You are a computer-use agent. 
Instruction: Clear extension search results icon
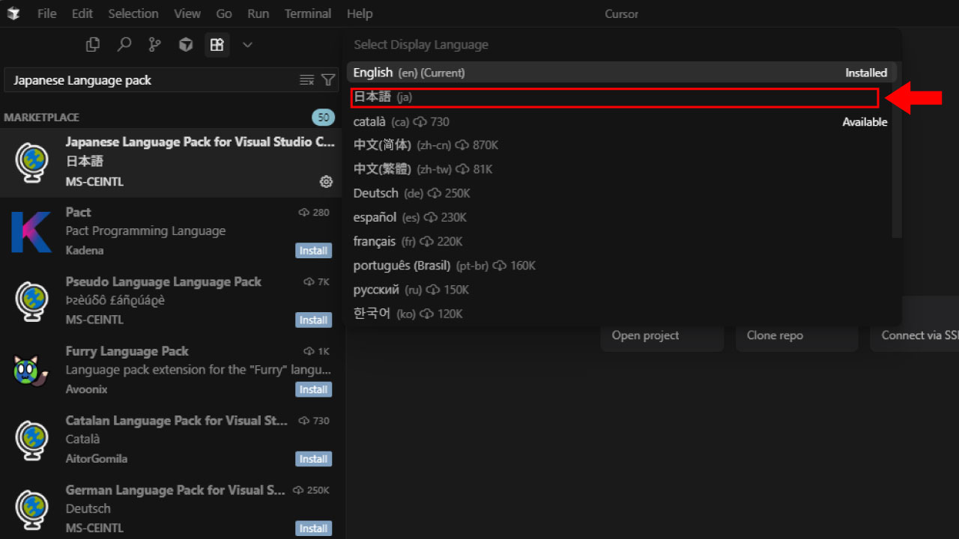306,80
